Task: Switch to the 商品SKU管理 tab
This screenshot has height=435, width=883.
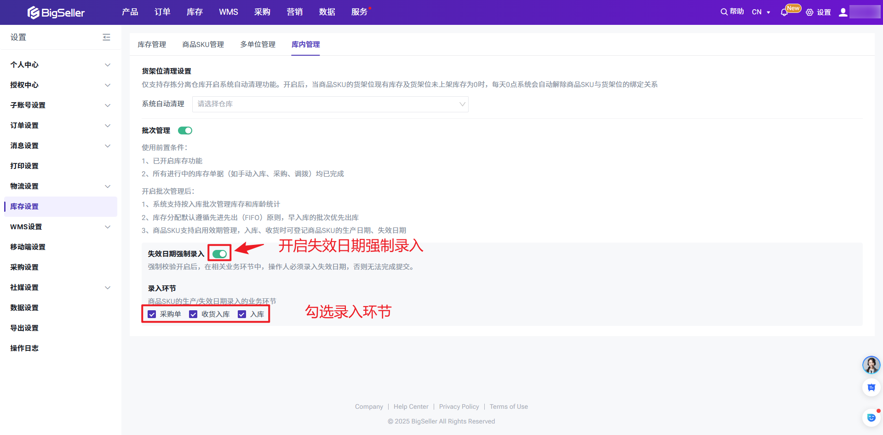Action: tap(203, 45)
